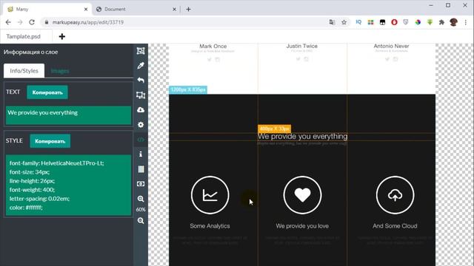Add a new file with plus button

62,36
